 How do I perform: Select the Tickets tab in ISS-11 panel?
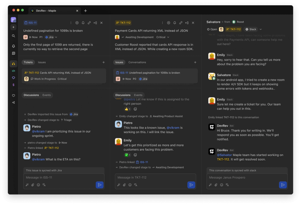tap(28, 62)
